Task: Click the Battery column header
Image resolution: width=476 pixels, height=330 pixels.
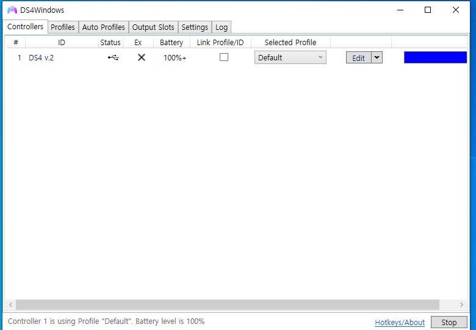Action: 171,43
